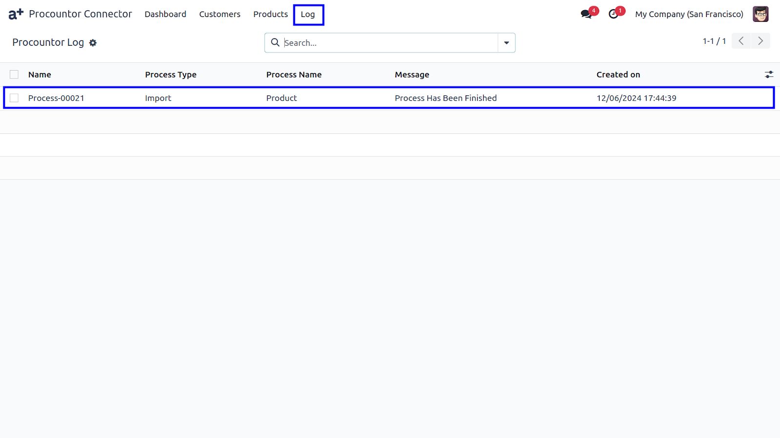The width and height of the screenshot is (780, 438).
Task: Click the Product process name cell
Action: coord(281,98)
